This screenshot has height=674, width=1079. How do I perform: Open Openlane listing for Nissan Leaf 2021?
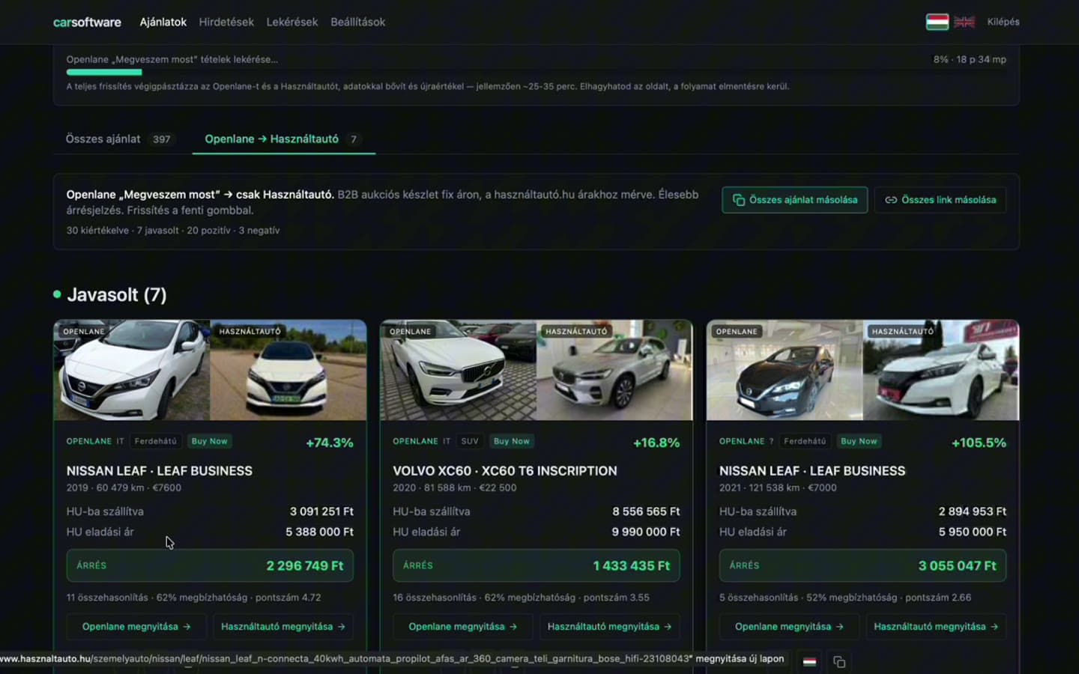789,627
